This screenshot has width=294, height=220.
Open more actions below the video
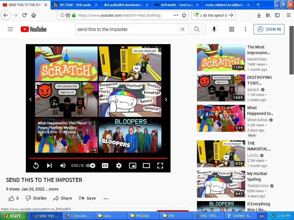click(x=106, y=199)
